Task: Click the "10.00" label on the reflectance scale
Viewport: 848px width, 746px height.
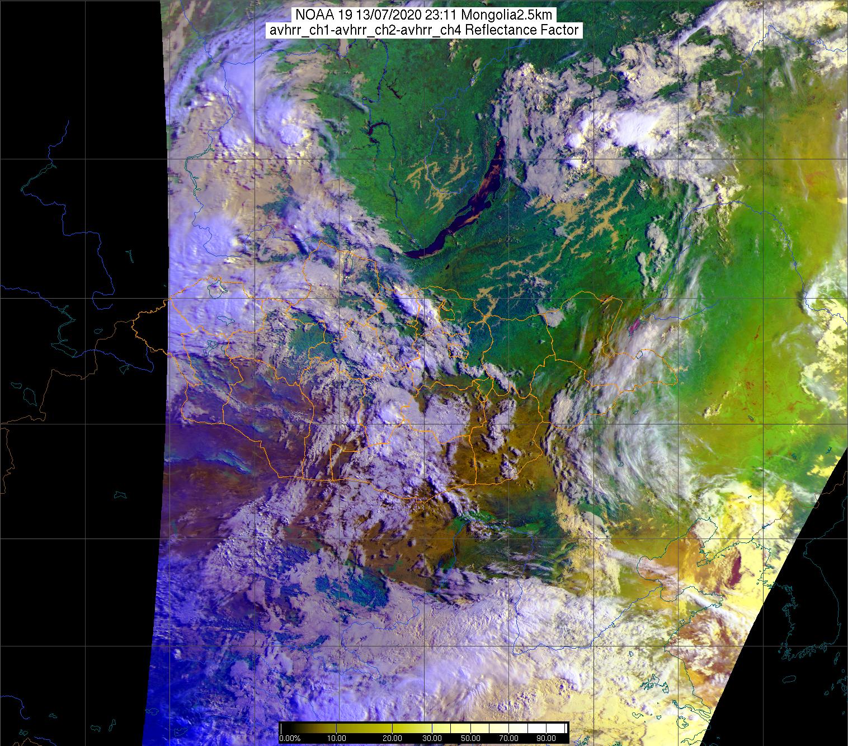Action: tap(336, 738)
